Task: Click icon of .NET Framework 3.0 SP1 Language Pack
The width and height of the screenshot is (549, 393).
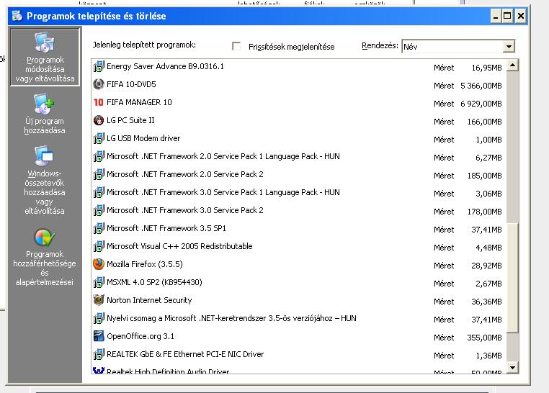Action: coord(99,192)
